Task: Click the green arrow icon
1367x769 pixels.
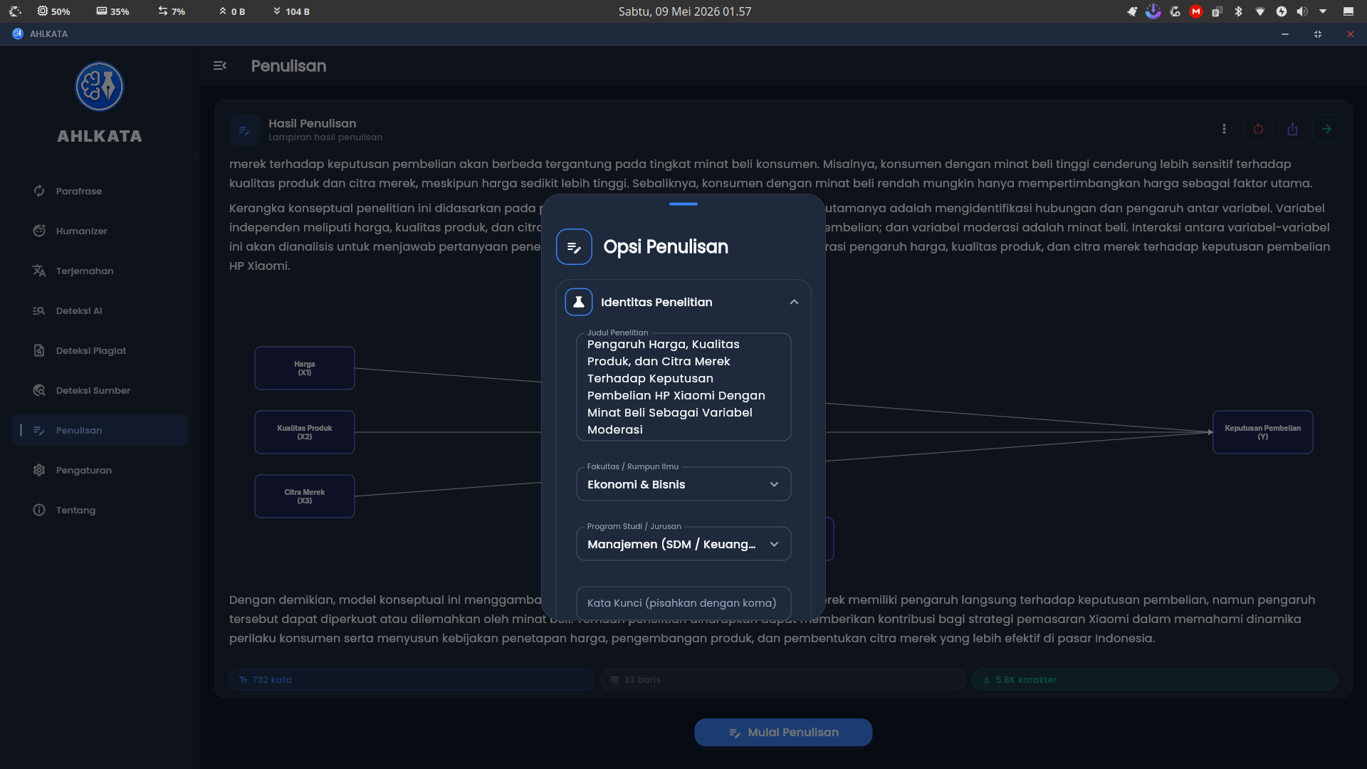Action: tap(1326, 129)
